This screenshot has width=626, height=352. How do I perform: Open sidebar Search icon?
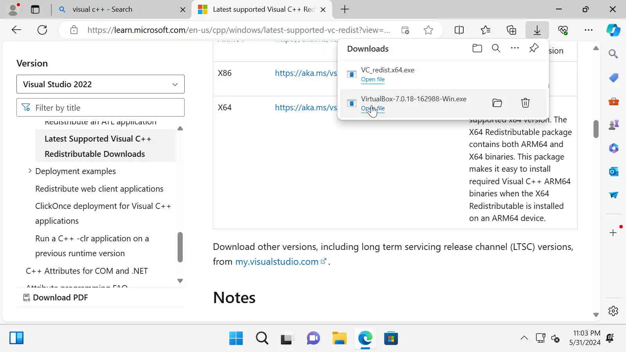pyautogui.click(x=613, y=54)
